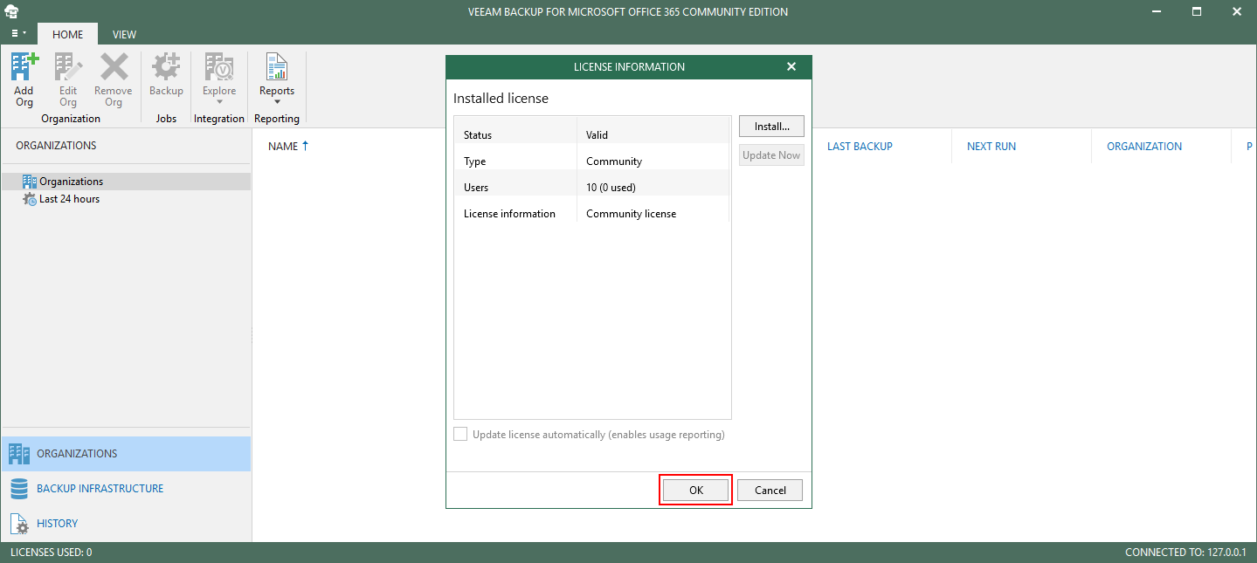This screenshot has width=1257, height=563.
Task: Click CONNECTED TO: 127.0.0.1 status text
Action: click(x=1186, y=553)
